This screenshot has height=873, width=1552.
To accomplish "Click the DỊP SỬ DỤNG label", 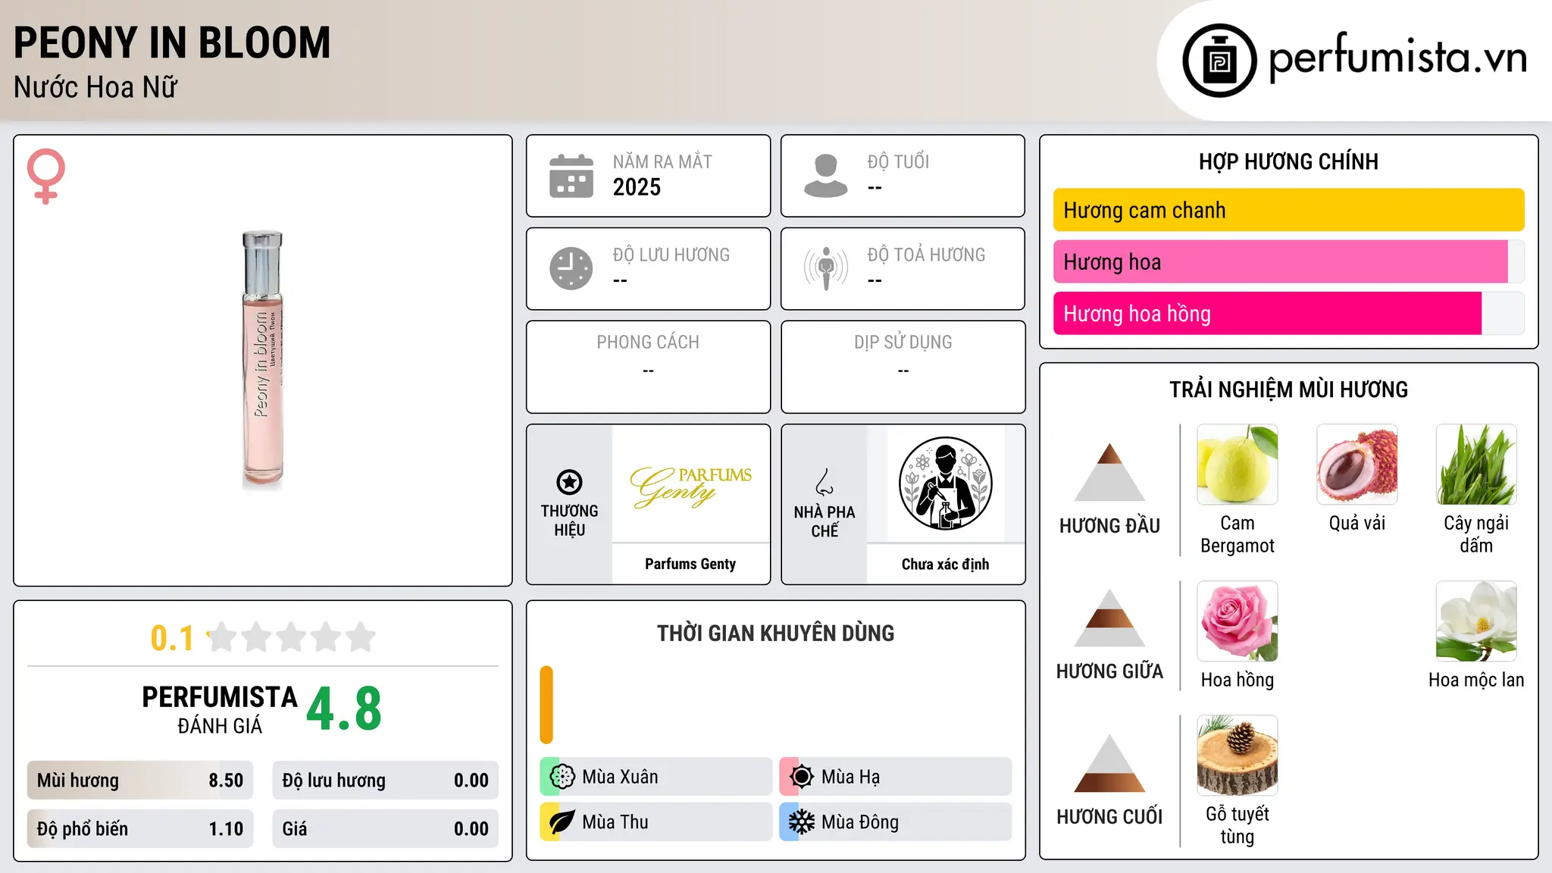I will (903, 343).
